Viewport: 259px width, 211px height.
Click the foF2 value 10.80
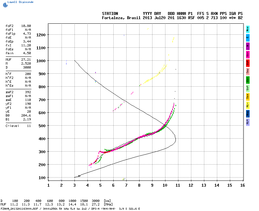(x=26, y=26)
